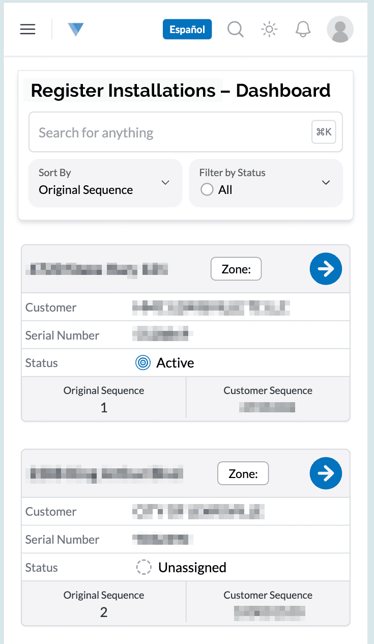Click the Zone button on the second card

[x=243, y=473]
